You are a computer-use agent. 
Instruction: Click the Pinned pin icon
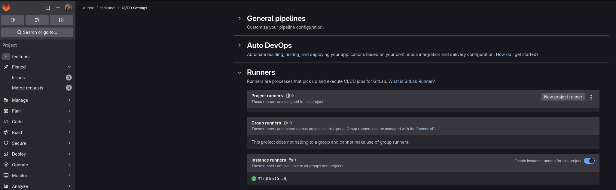[6, 67]
